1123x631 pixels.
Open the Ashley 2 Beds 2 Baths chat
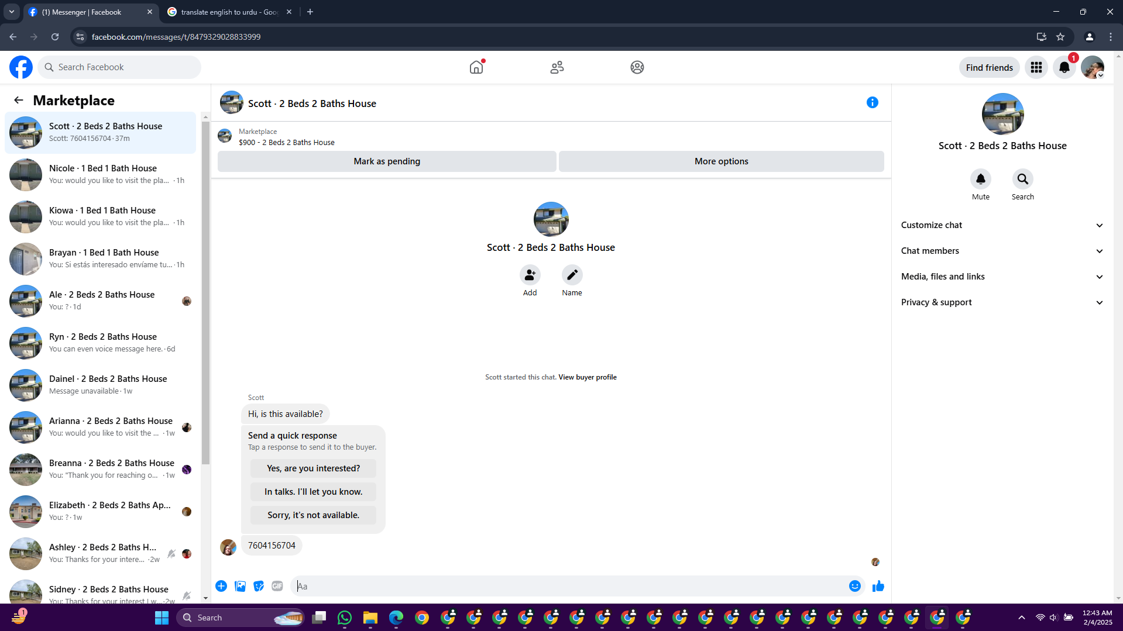pos(101,554)
